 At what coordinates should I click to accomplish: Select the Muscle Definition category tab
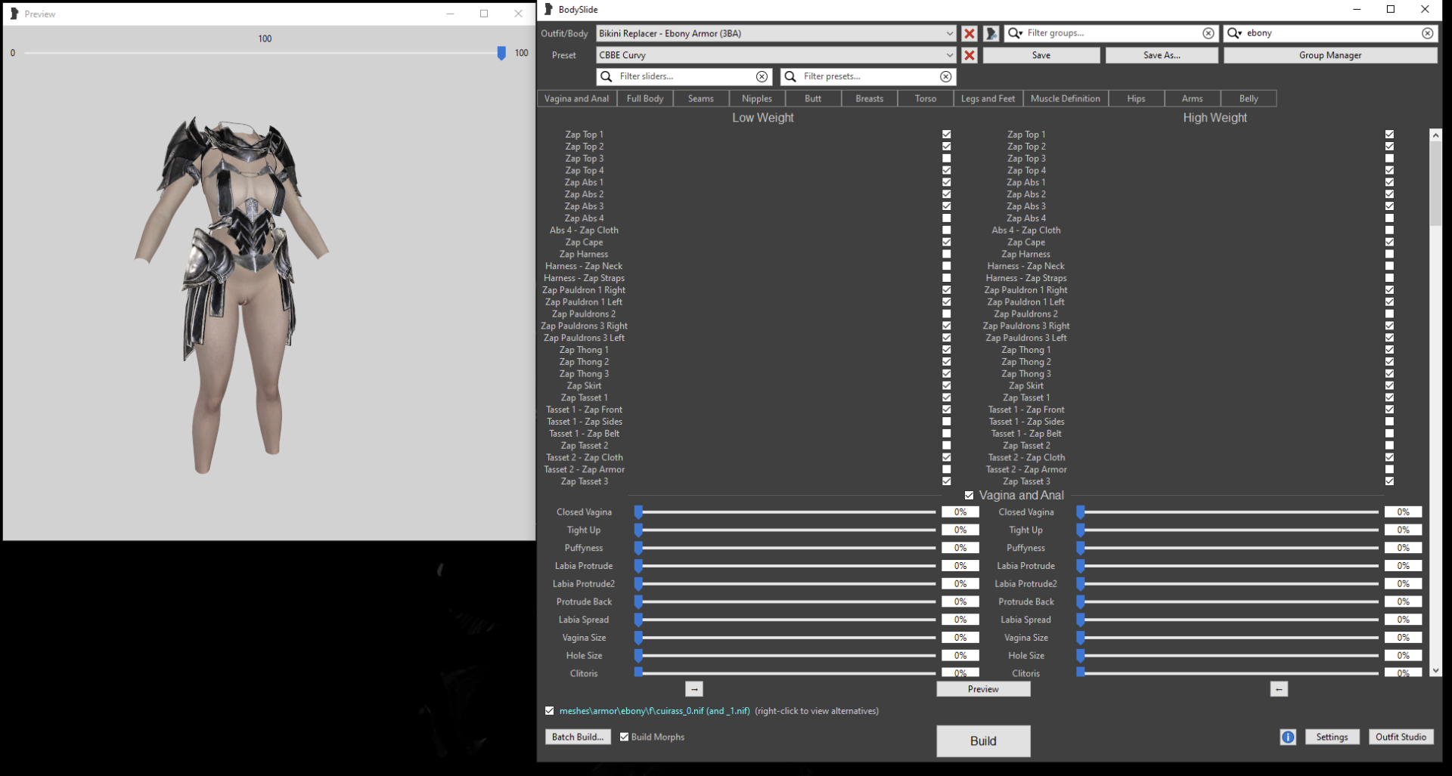[1065, 99]
